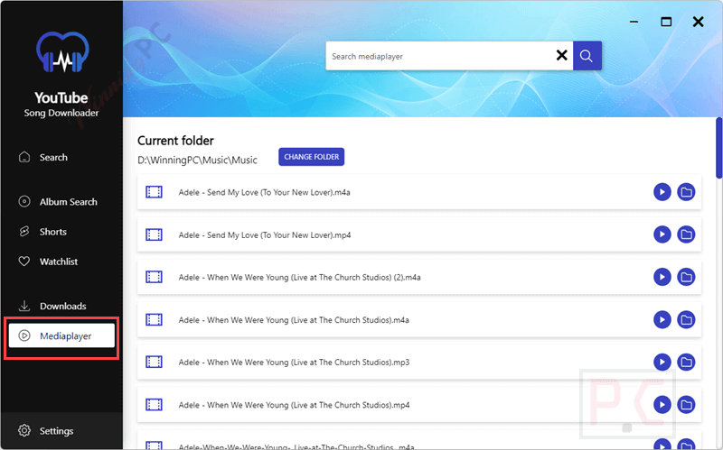
Task: Play Adele Send My Love .mp4 file
Action: coord(662,234)
